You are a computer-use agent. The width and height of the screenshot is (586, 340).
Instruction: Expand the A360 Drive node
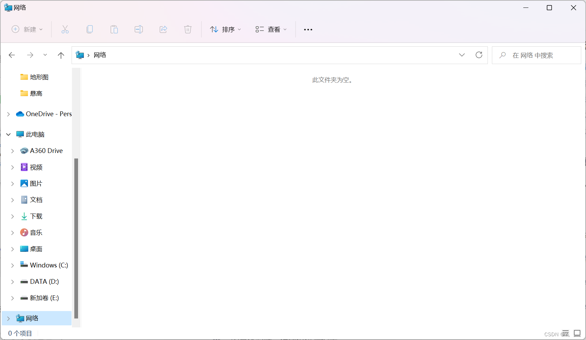pos(13,151)
